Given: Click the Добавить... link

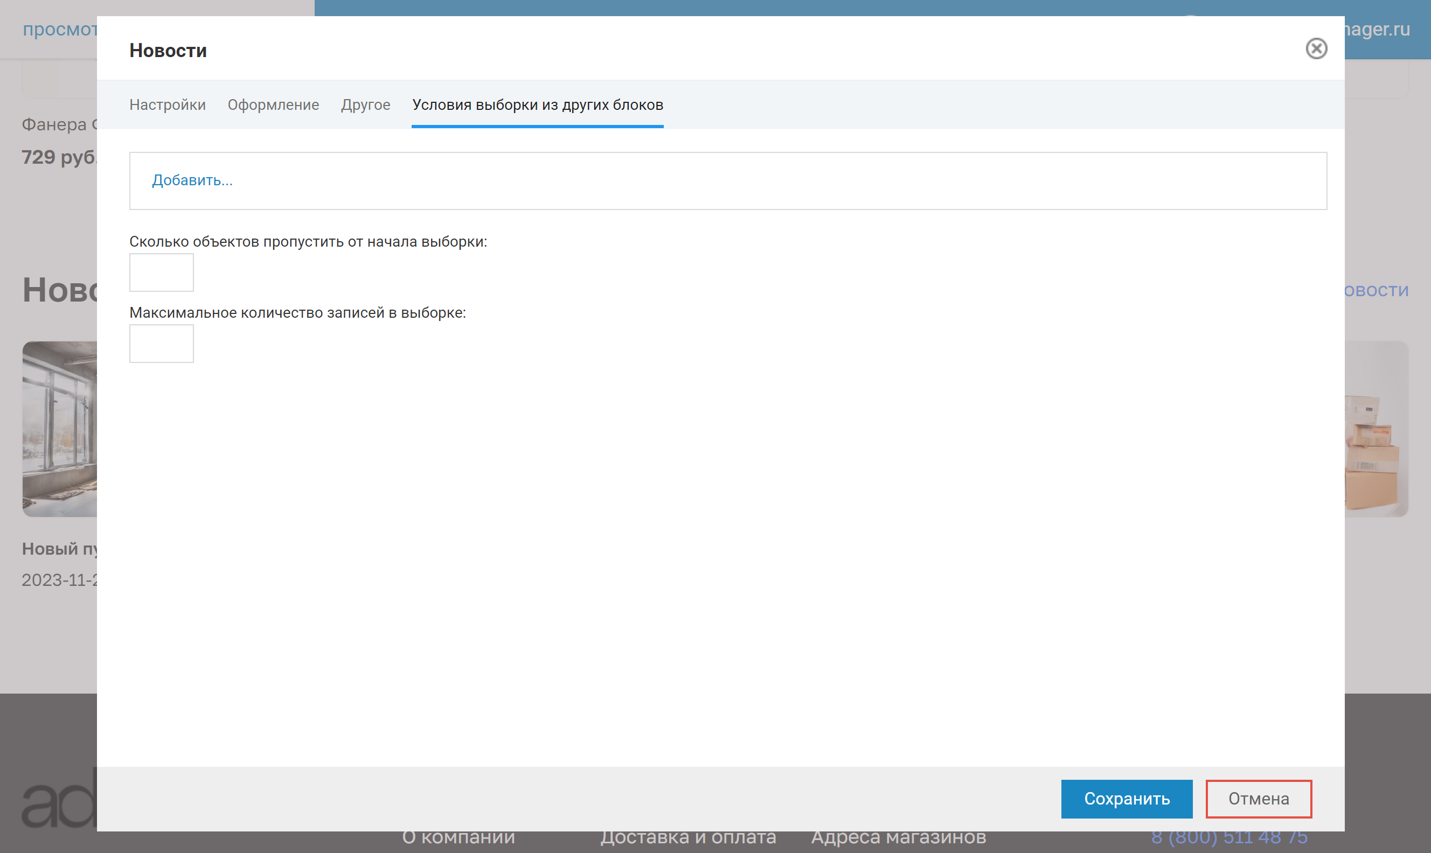Looking at the screenshot, I should click(192, 180).
